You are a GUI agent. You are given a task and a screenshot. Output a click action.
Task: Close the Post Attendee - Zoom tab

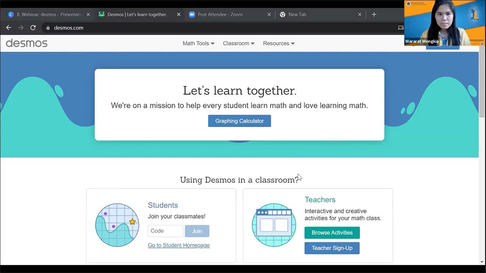(x=269, y=15)
